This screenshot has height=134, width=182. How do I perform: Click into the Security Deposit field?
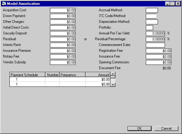[x=63, y=33]
